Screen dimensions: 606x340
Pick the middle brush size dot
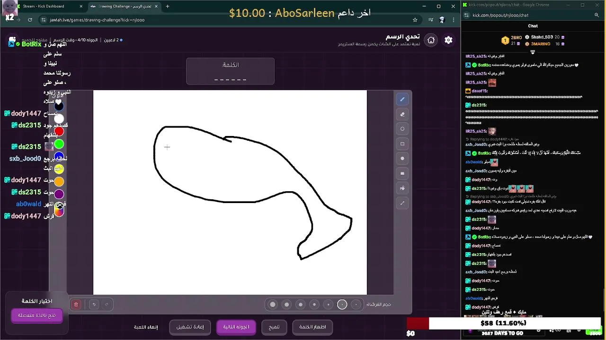pos(314,305)
